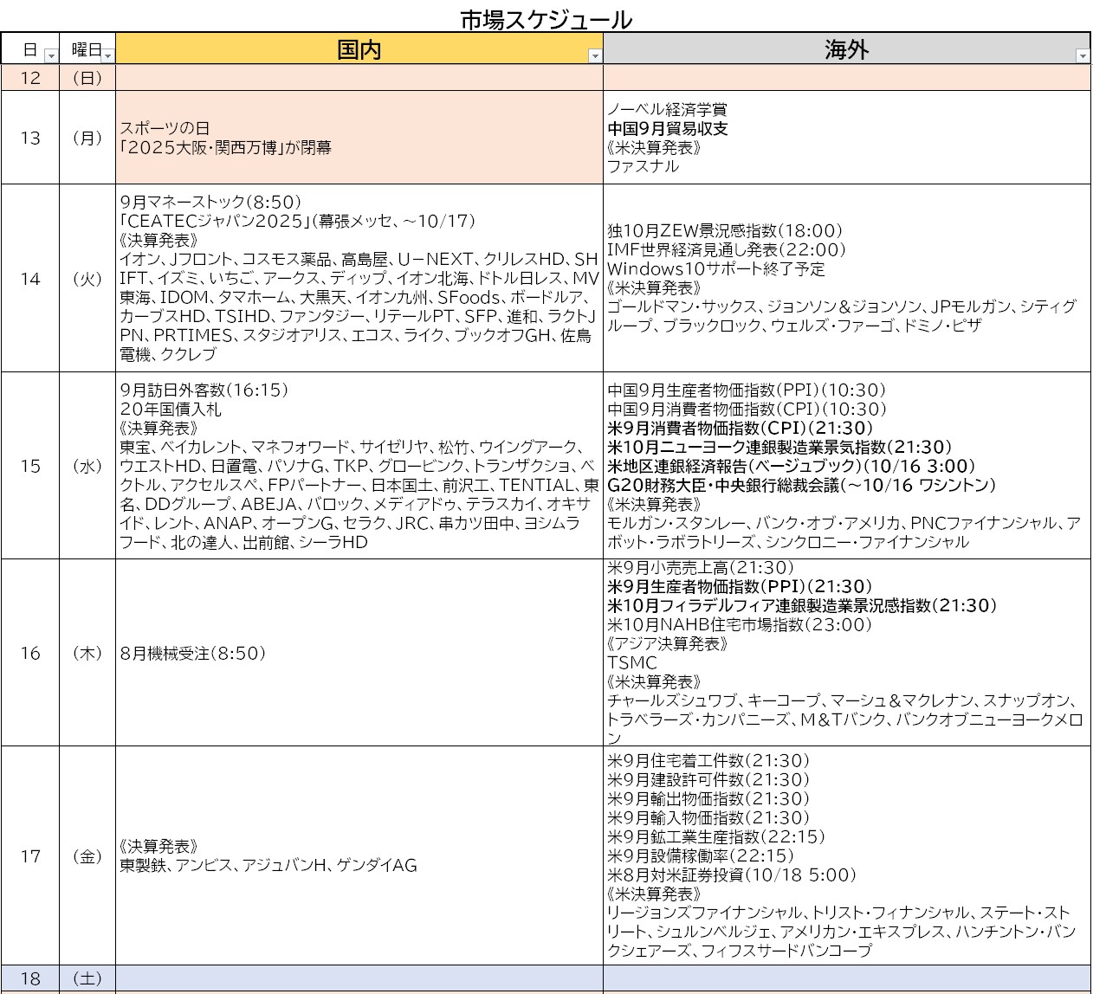Select the (土) weekday cell
This screenshot has height=994, width=1093.
tap(87, 978)
